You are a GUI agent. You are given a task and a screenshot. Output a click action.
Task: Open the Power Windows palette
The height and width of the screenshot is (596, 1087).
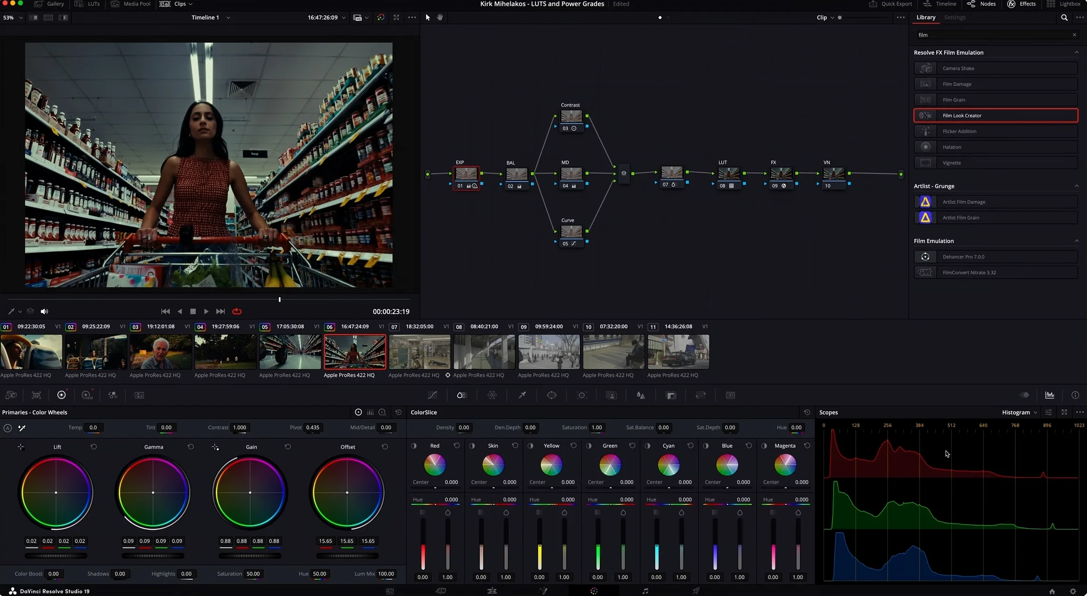552,395
